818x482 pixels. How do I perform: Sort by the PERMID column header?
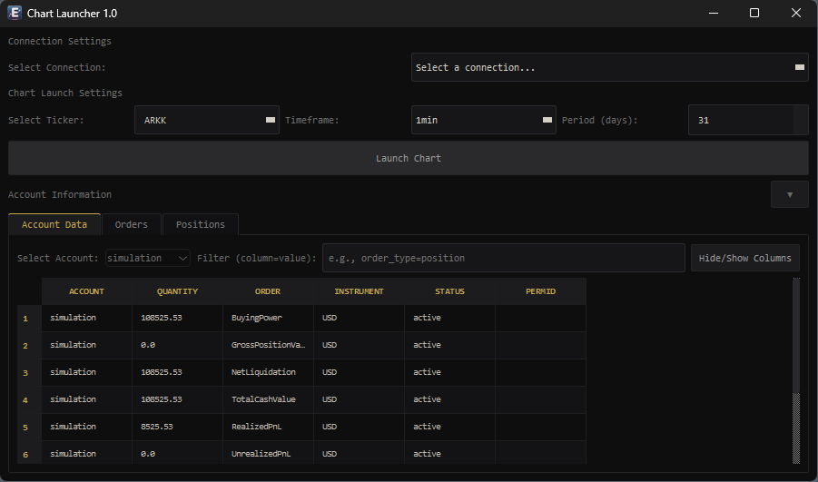click(540, 291)
